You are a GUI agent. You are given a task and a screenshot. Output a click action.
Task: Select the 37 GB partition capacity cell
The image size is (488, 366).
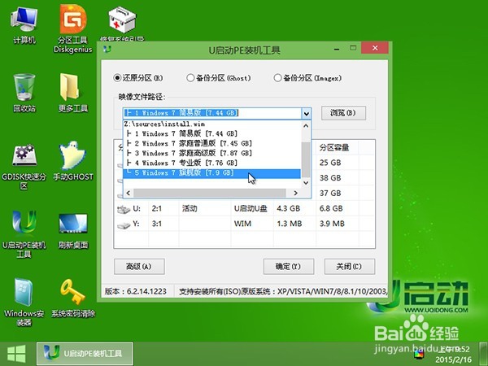330,194
